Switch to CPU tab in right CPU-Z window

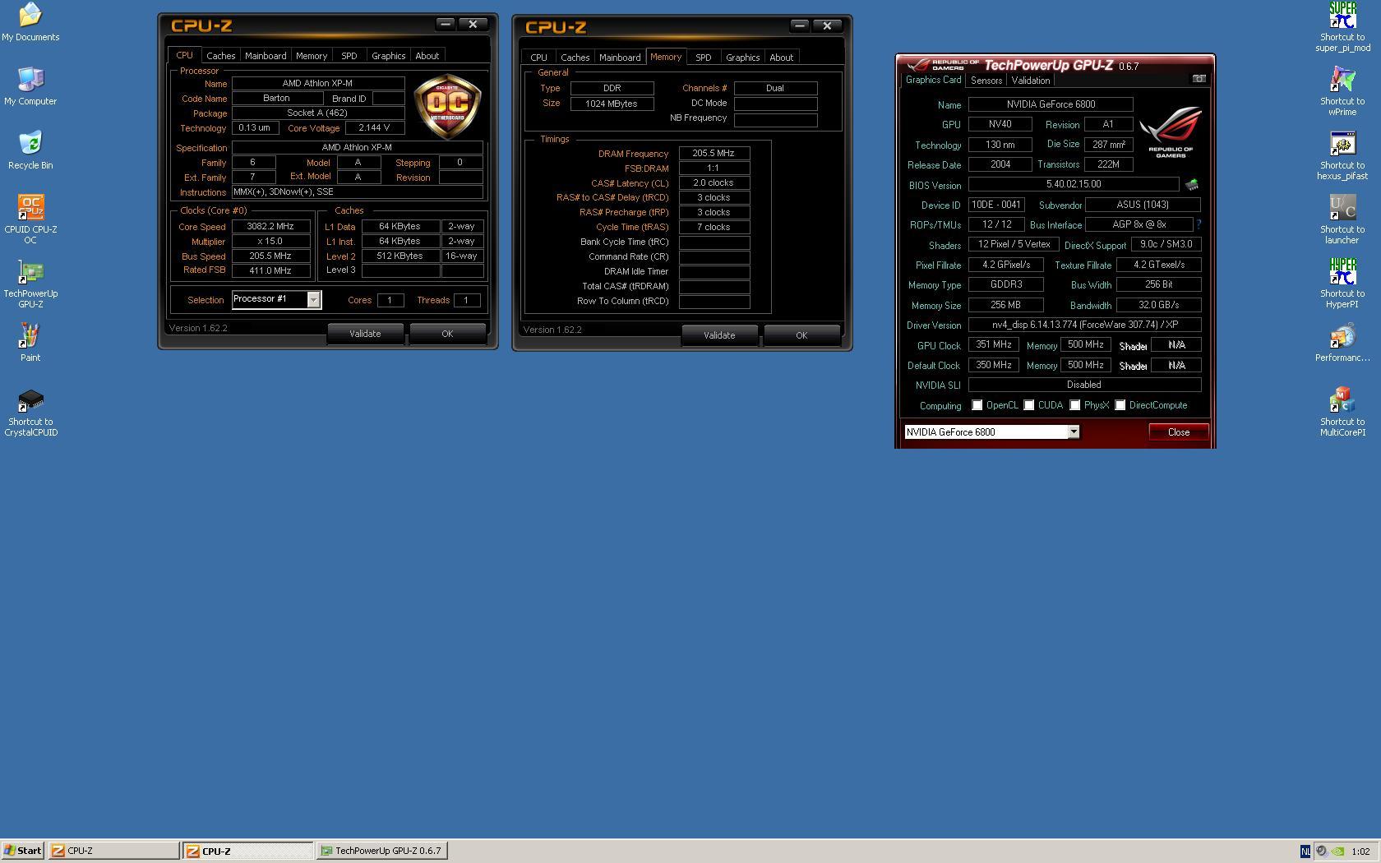click(x=538, y=58)
